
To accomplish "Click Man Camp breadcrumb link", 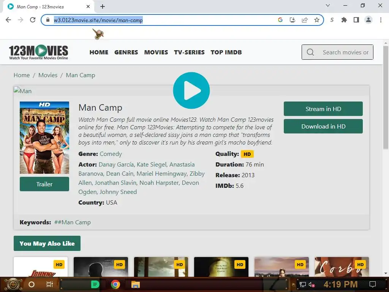I will (81, 75).
